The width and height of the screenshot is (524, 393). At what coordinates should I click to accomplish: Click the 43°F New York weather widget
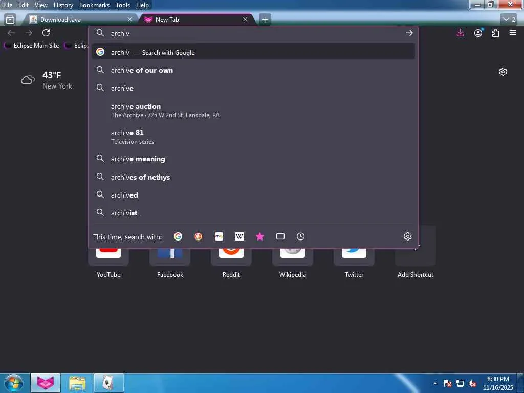(47, 80)
